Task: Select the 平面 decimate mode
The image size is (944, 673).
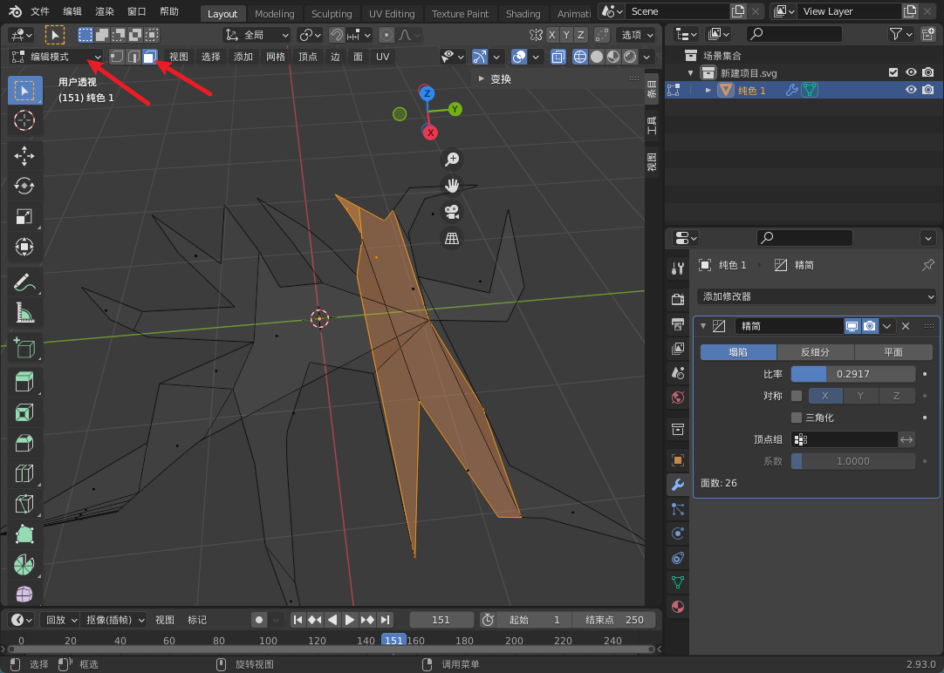Action: click(x=893, y=352)
